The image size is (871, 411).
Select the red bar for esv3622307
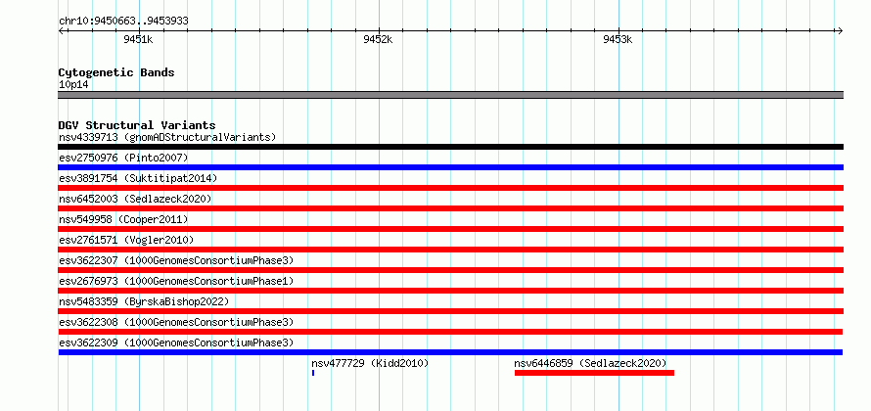click(x=450, y=270)
